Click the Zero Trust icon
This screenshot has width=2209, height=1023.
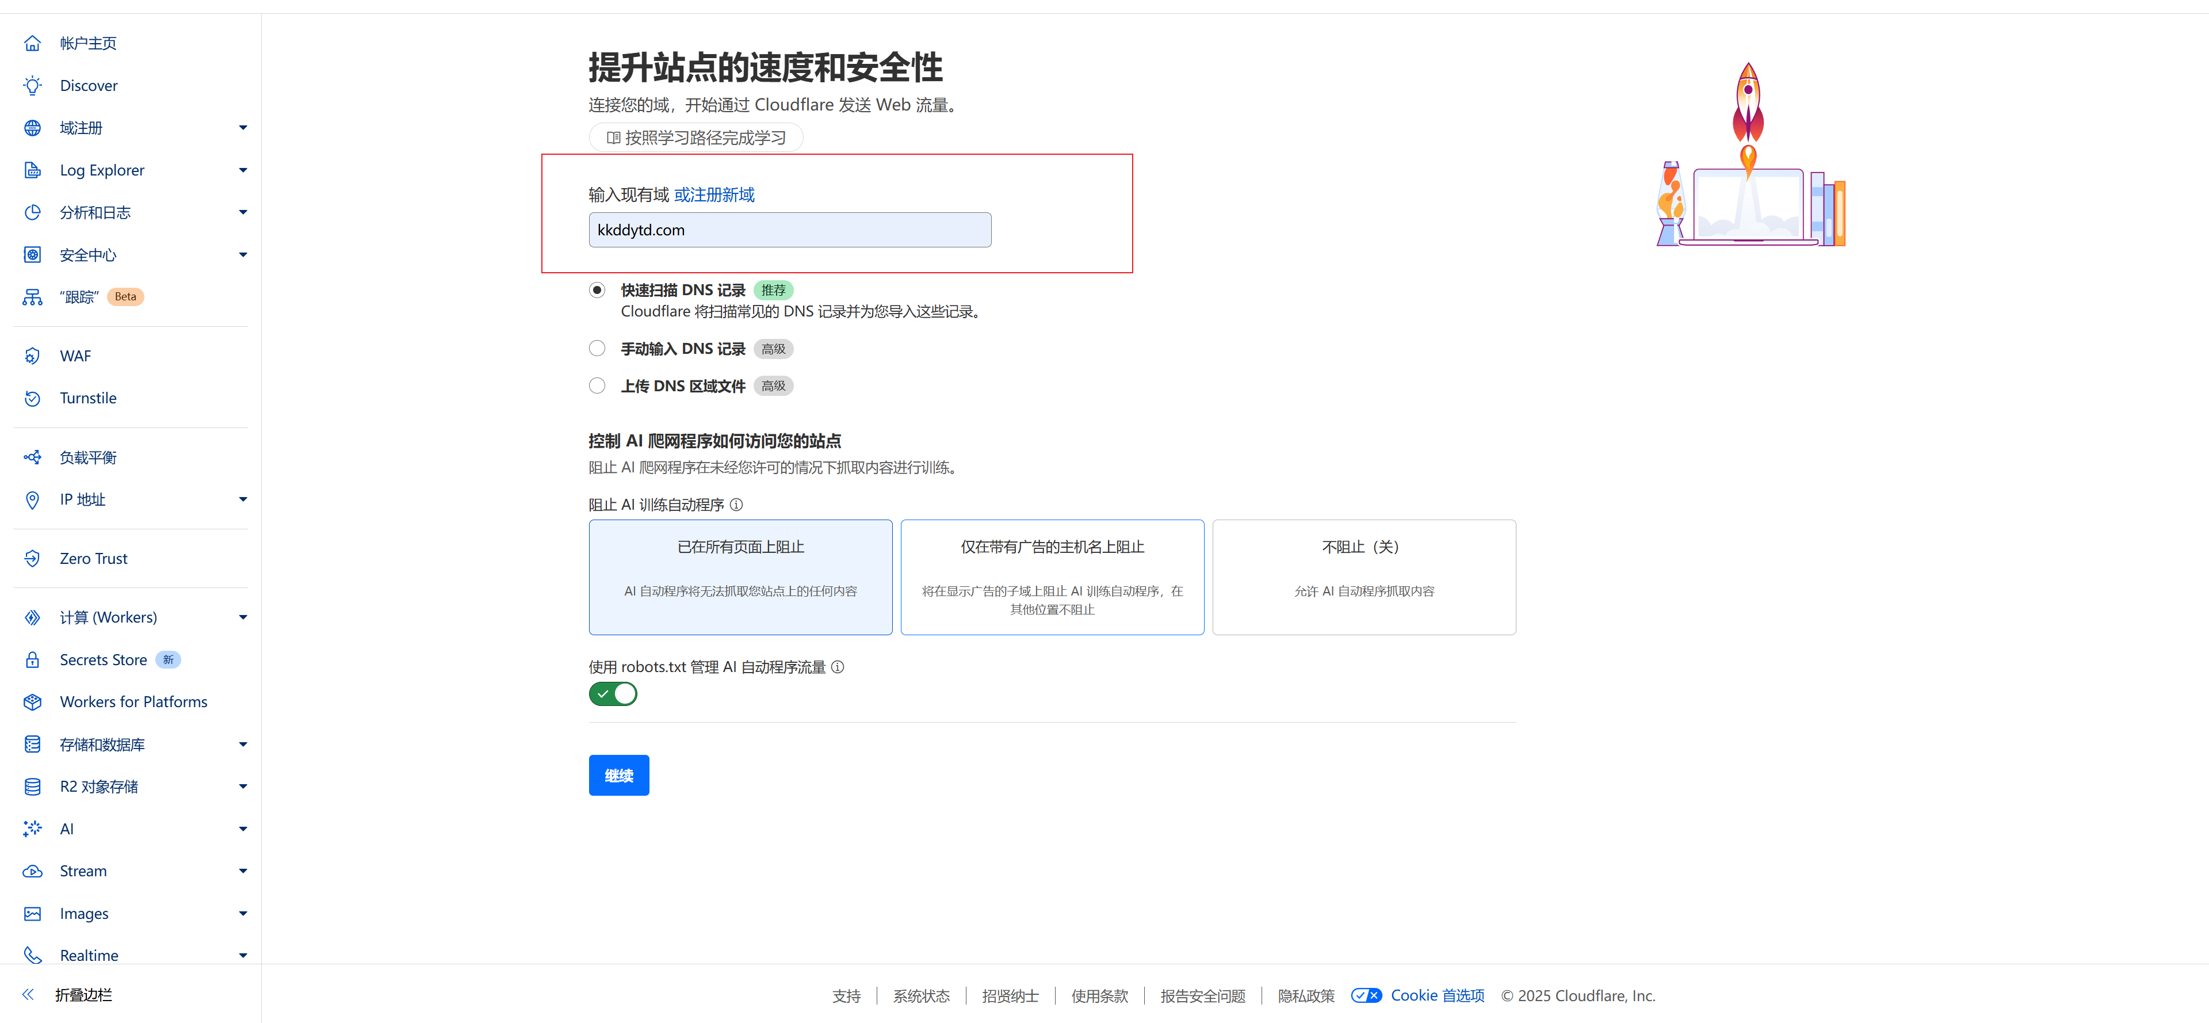[33, 558]
